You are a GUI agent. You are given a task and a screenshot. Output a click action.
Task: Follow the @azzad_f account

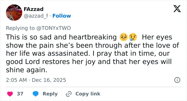pos(62,16)
